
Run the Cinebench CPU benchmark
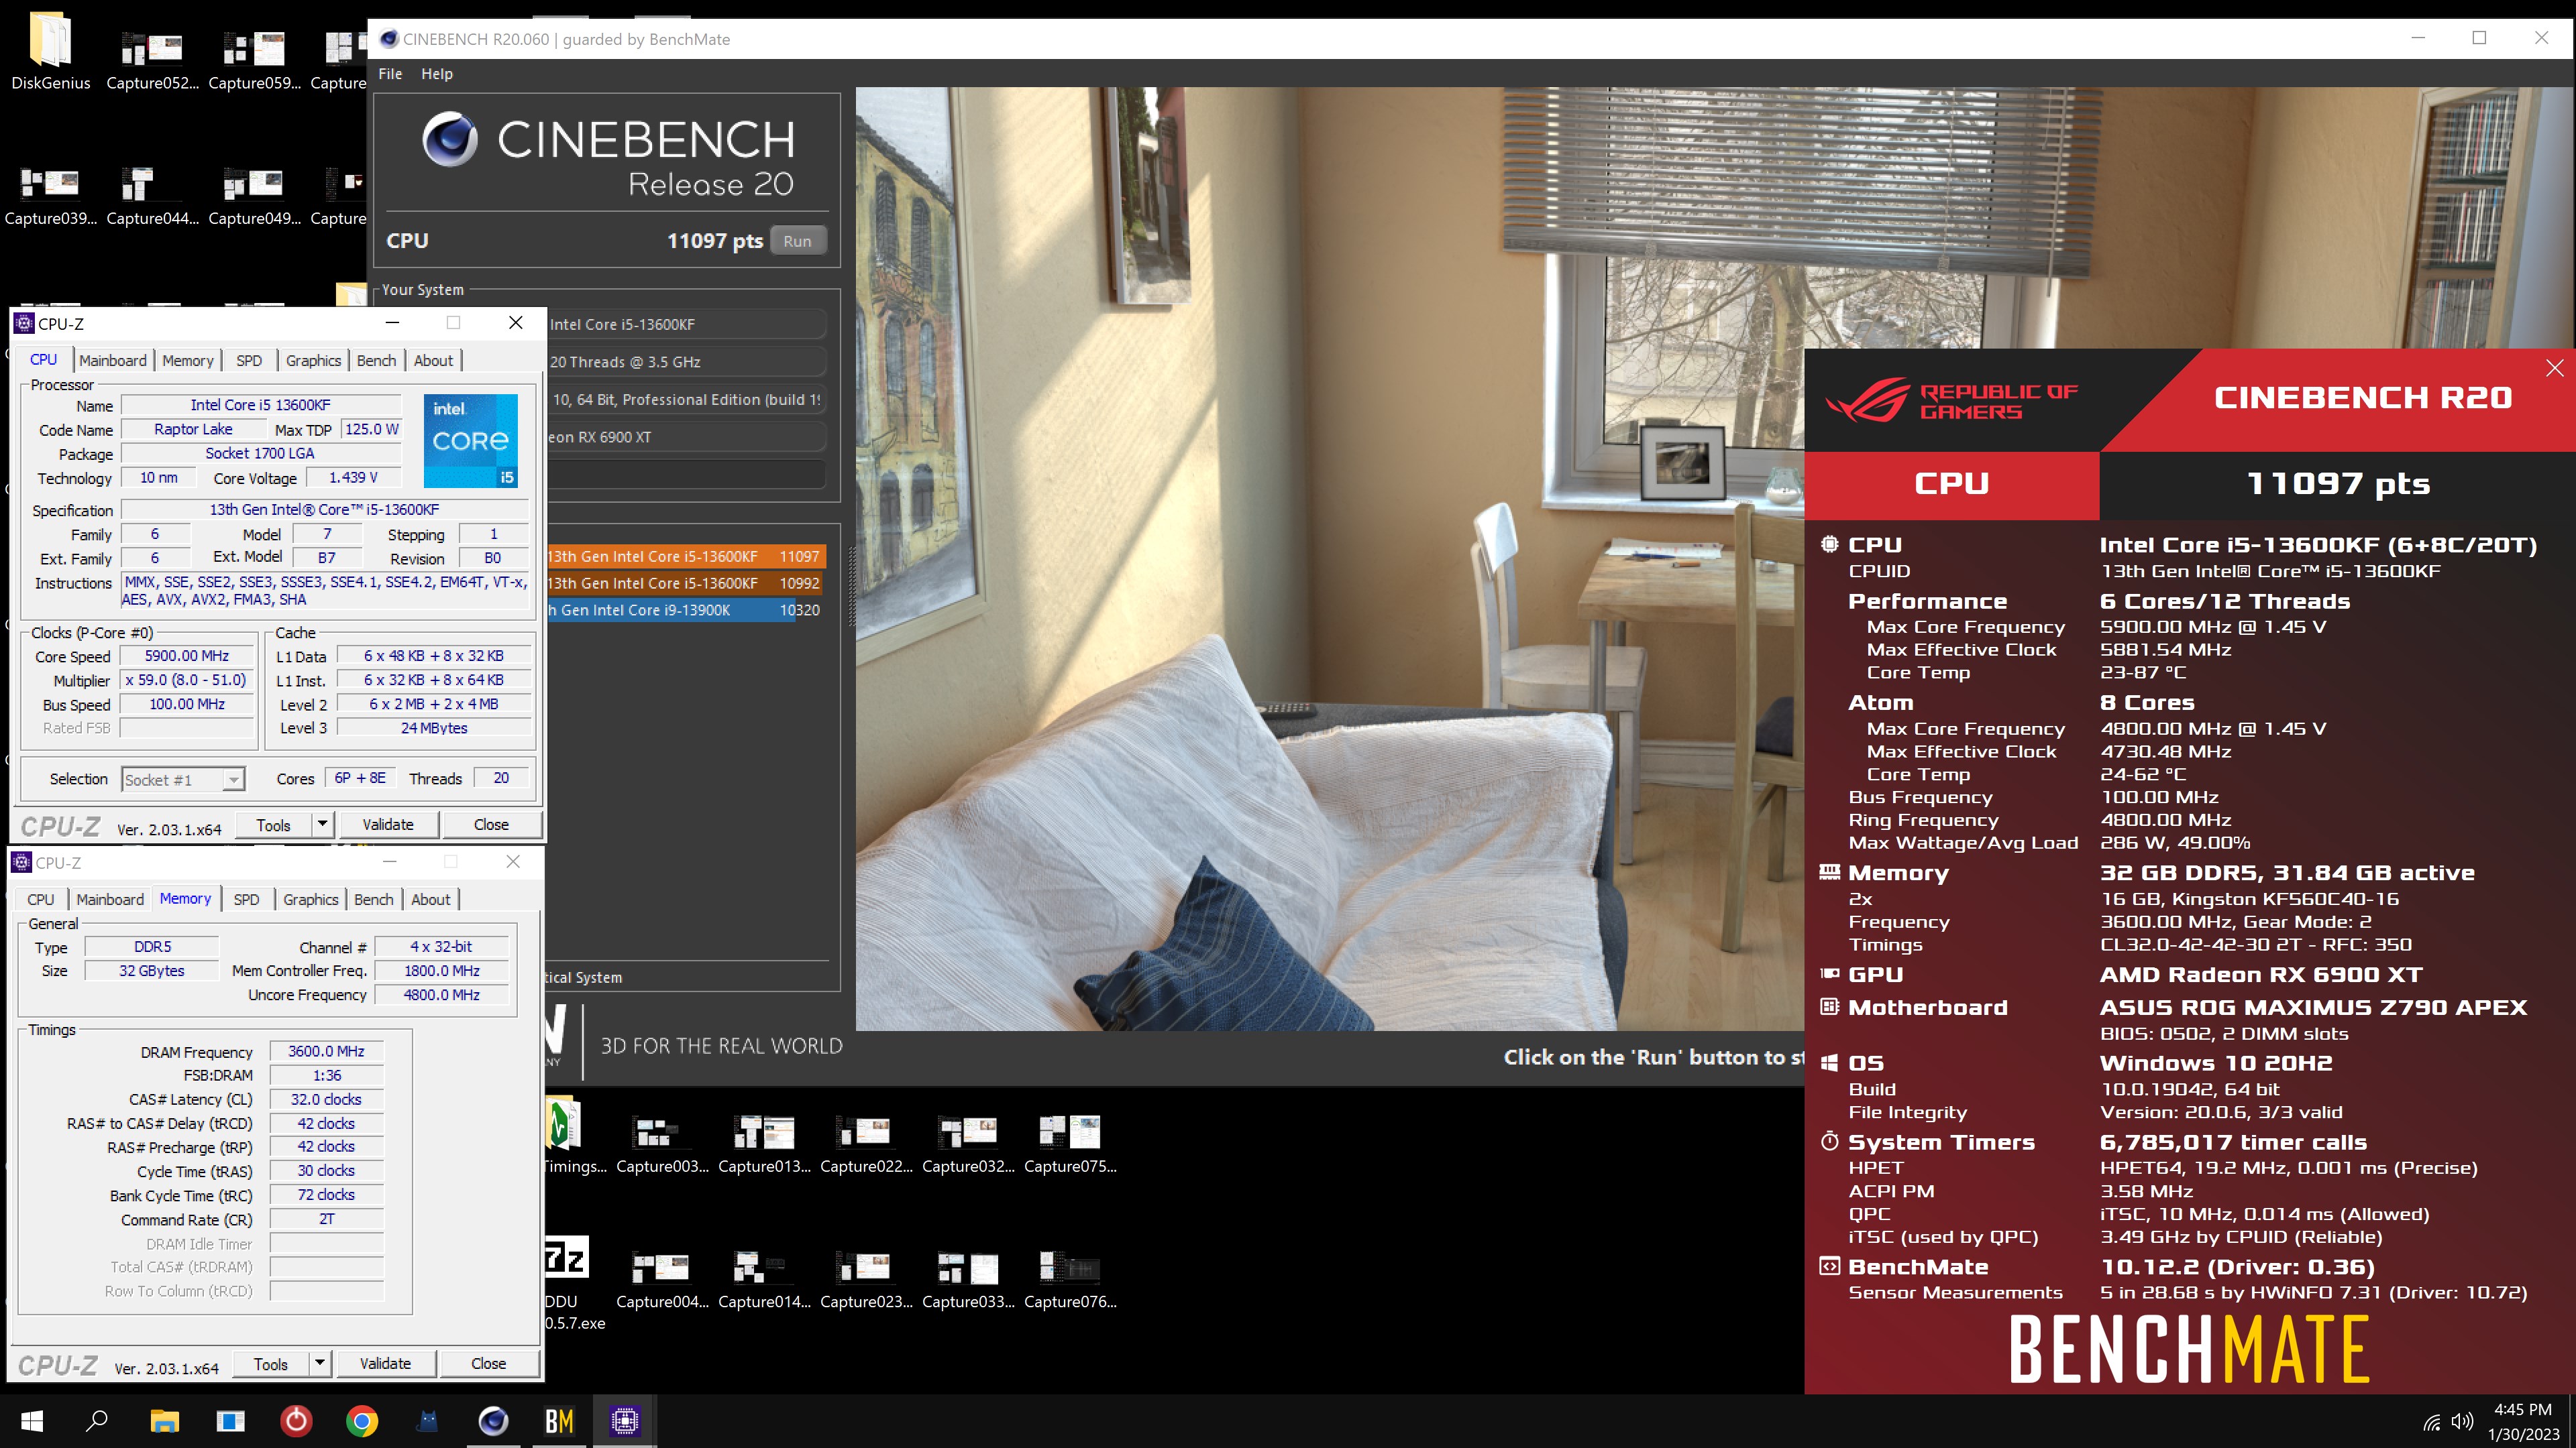pos(797,241)
